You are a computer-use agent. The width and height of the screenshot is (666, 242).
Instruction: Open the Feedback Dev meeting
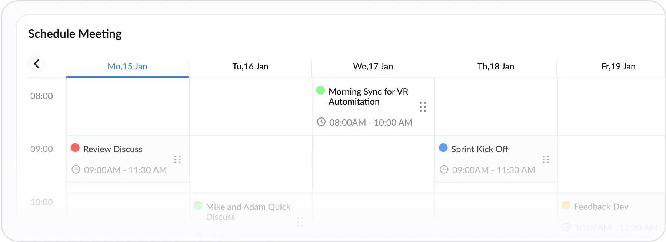(x=601, y=207)
